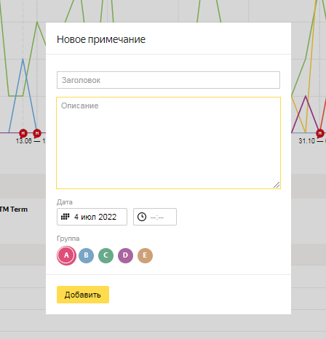Click the Новое примечание dialog heading
Screen dimensions: 326x339
(101, 39)
